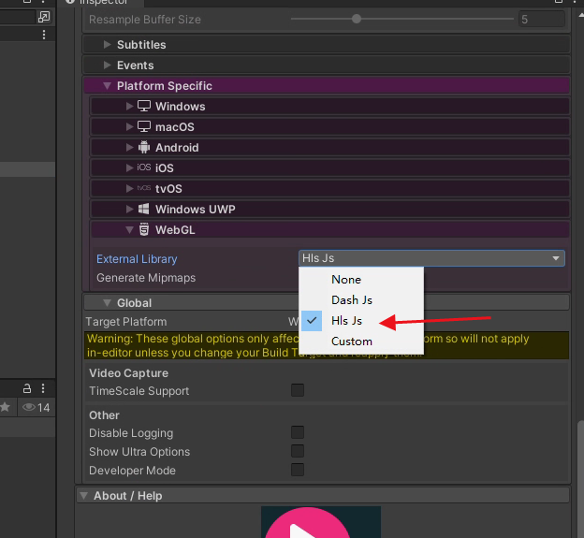584x538 pixels.
Task: Open the External Library dropdown
Action: click(431, 258)
